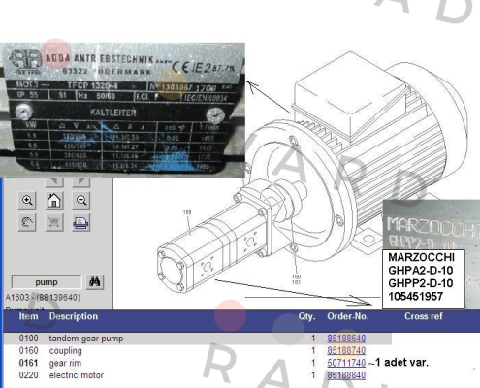Click the Marzocchi pump engraving photo
The height and width of the screenshot is (388, 480).
(432, 225)
